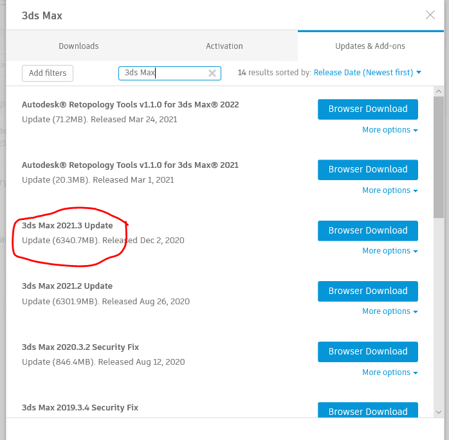Click the Add filters button
Viewport: 449px width, 440px height.
tap(48, 73)
